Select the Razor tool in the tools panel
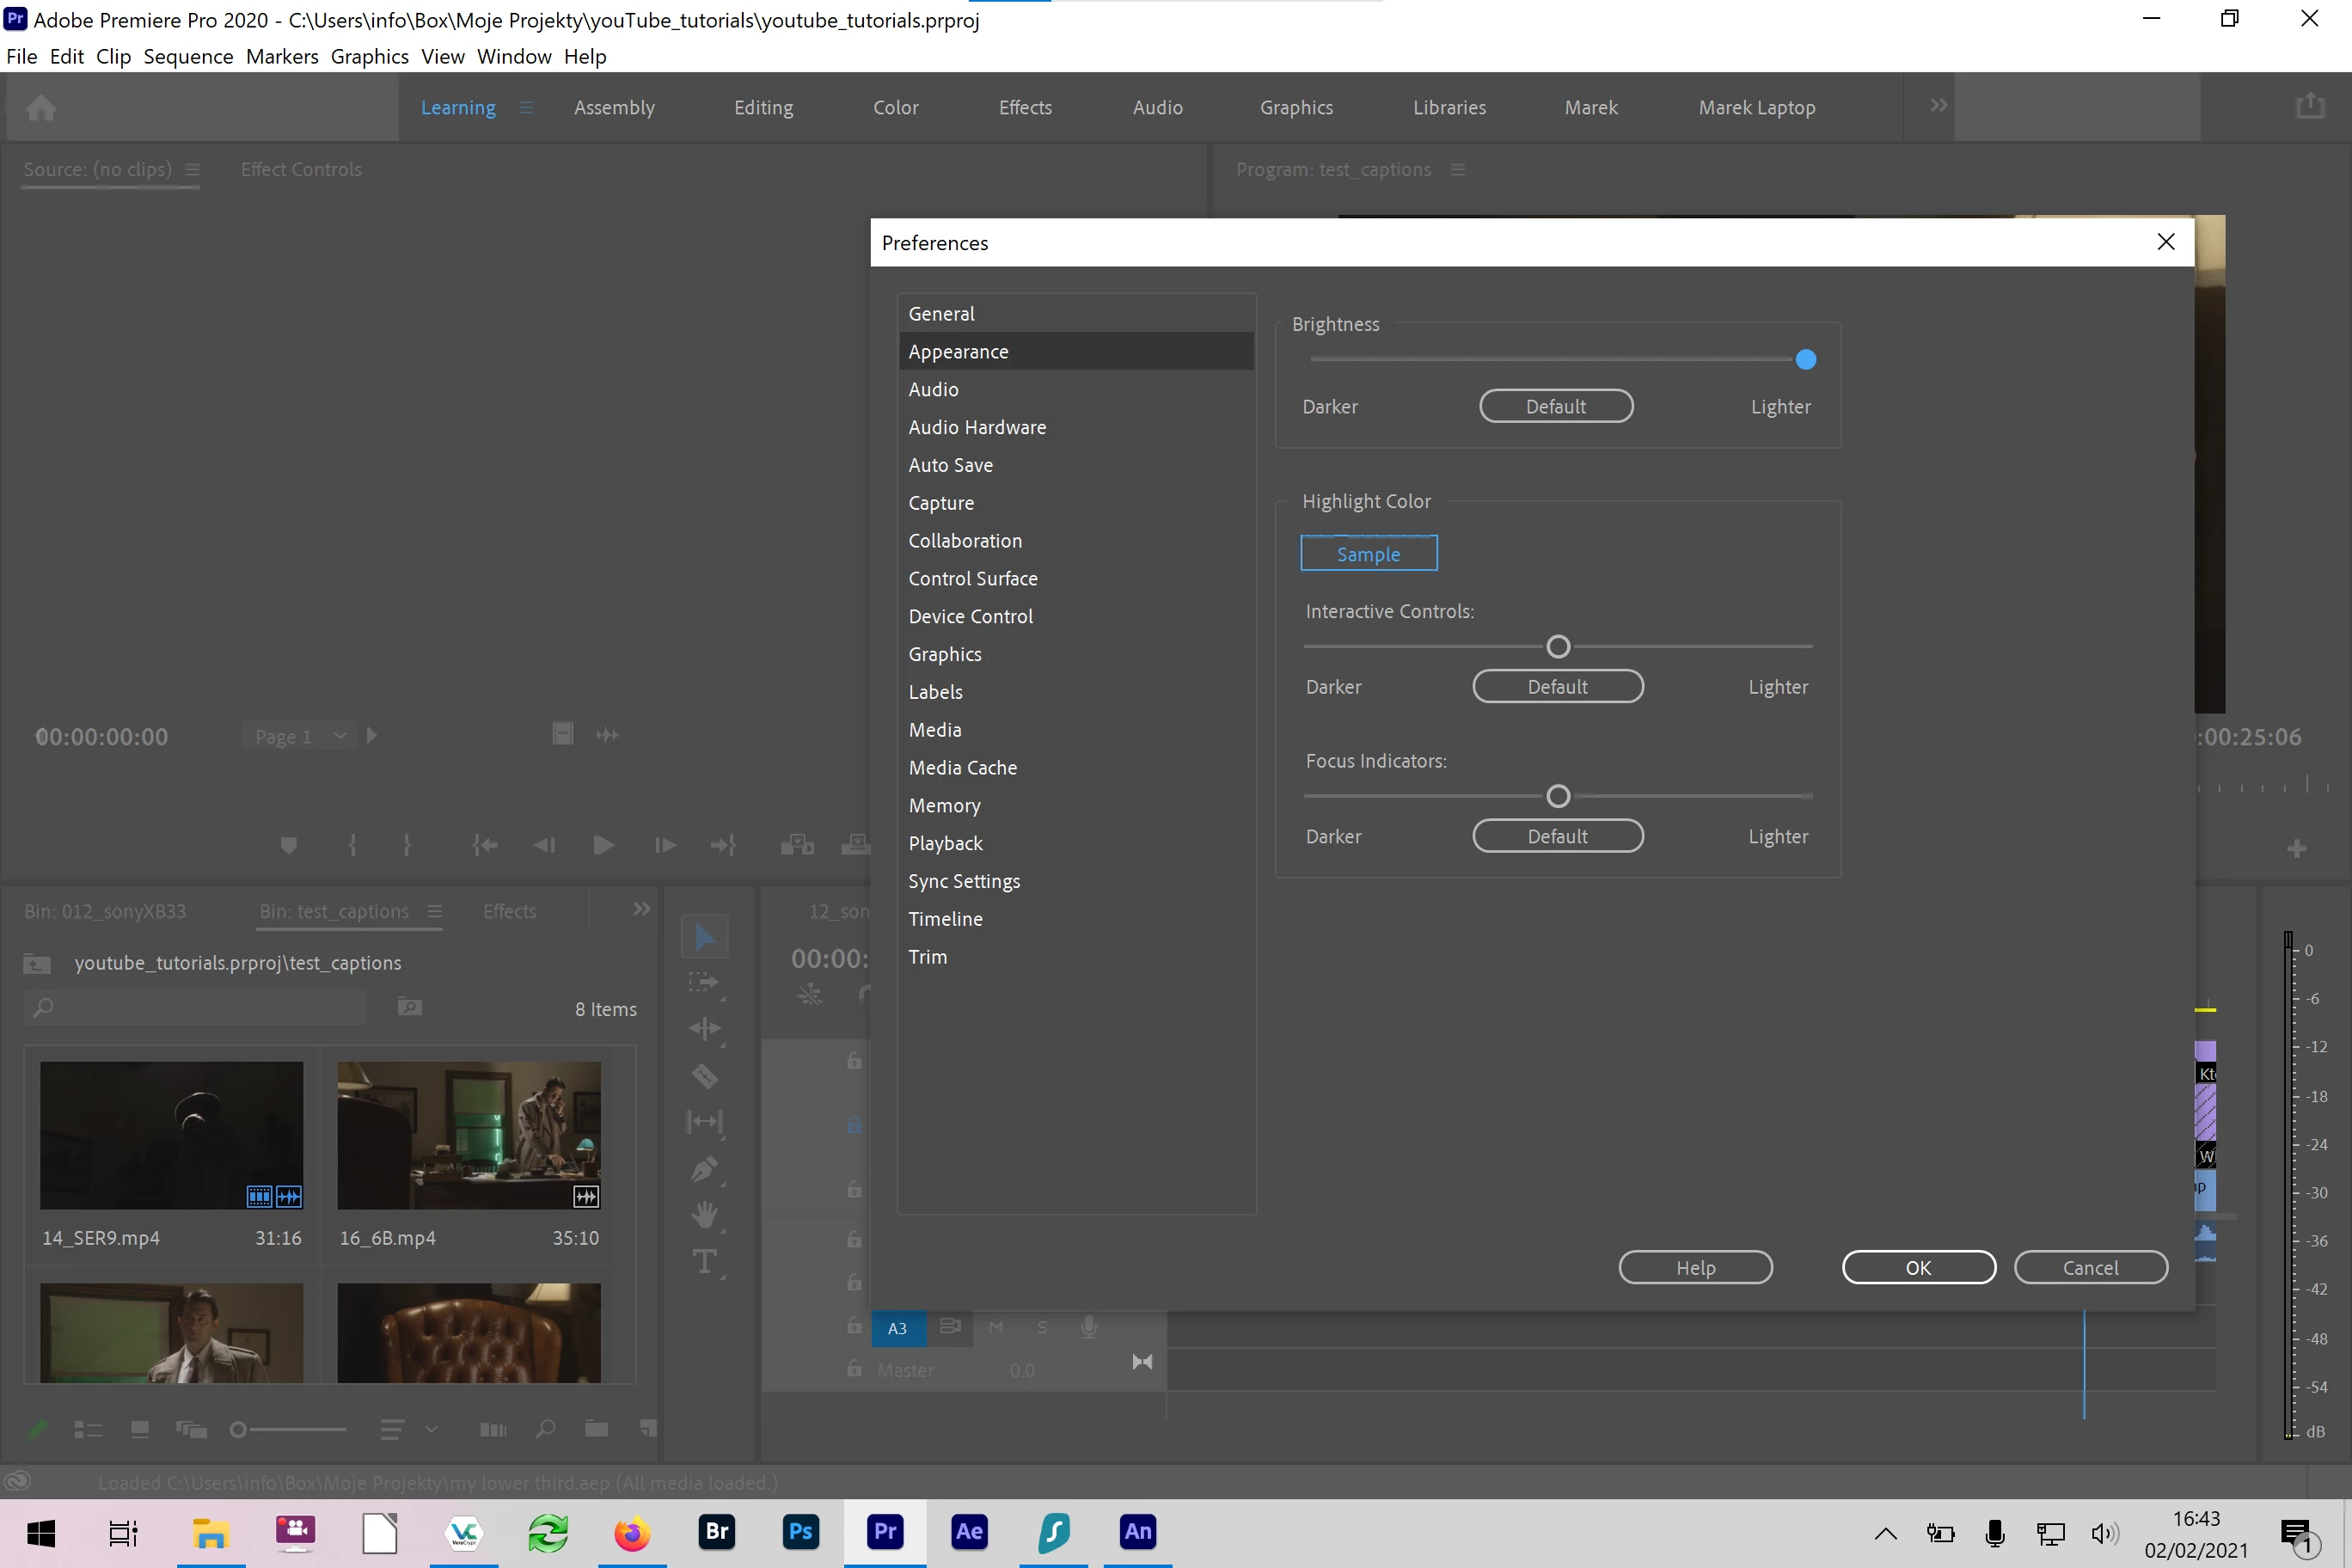 tap(704, 1076)
